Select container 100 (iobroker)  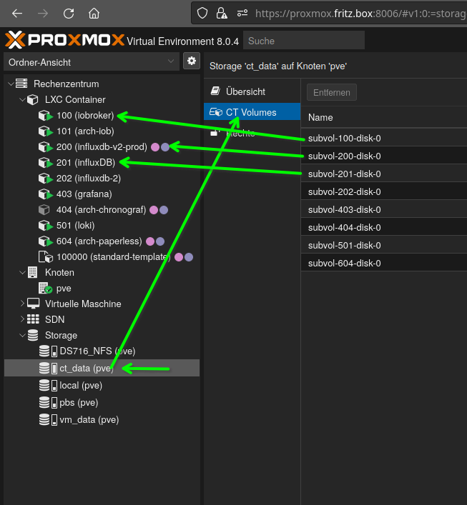tap(85, 115)
